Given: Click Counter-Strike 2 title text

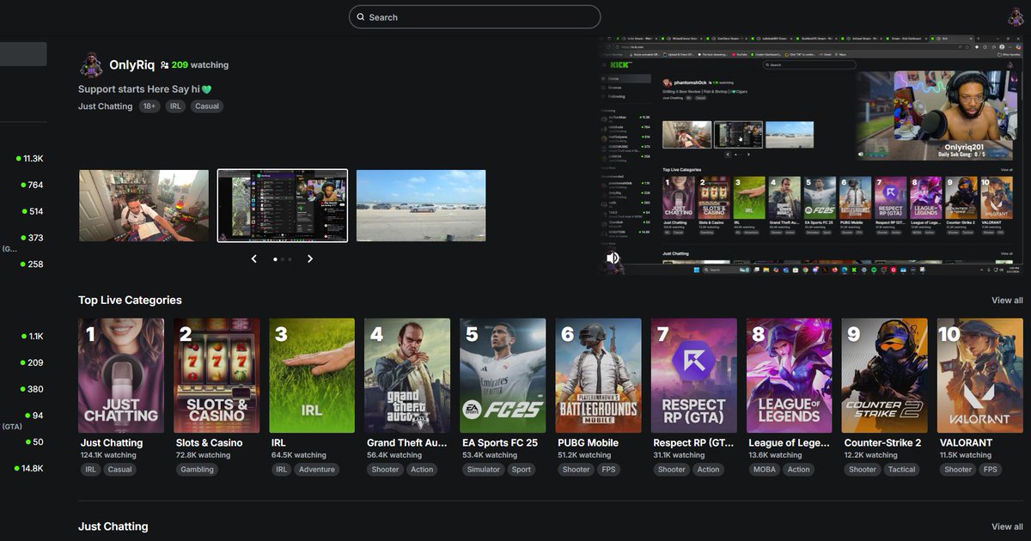Looking at the screenshot, I should tap(882, 443).
